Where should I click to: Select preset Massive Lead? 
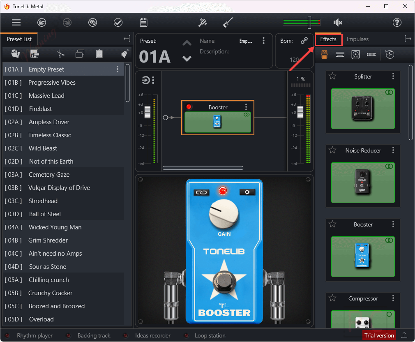tap(63, 95)
